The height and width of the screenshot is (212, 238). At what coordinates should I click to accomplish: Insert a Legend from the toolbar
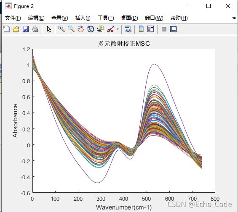(150, 29)
